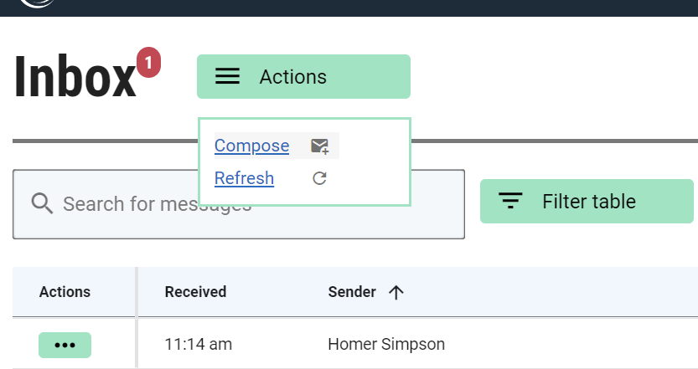Open the Actions dropdown menu
Viewport: 698px width, 369px height.
pyautogui.click(x=303, y=76)
